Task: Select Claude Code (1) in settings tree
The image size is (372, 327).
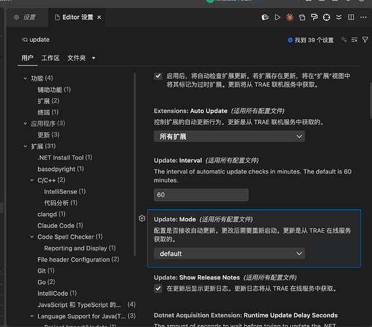Action: (60, 226)
